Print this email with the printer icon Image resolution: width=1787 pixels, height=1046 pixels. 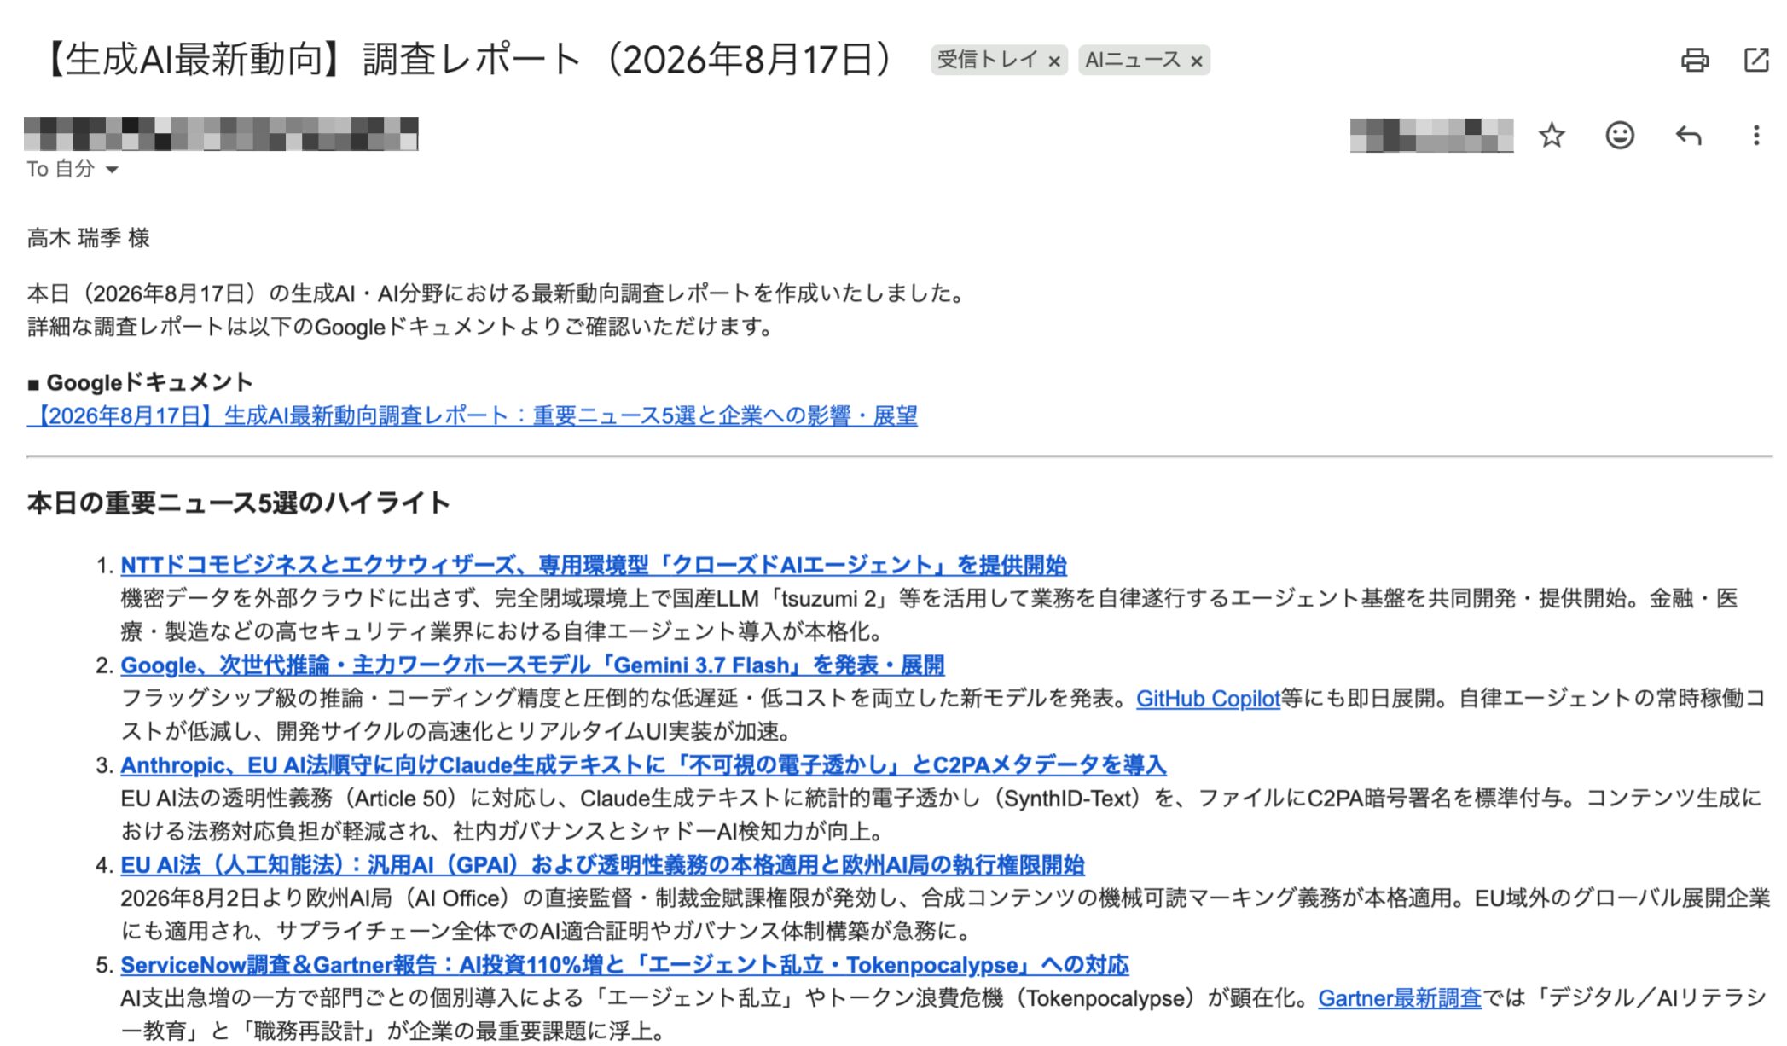[1694, 60]
